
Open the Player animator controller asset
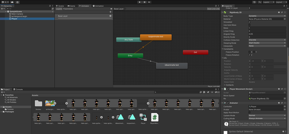click(143, 117)
